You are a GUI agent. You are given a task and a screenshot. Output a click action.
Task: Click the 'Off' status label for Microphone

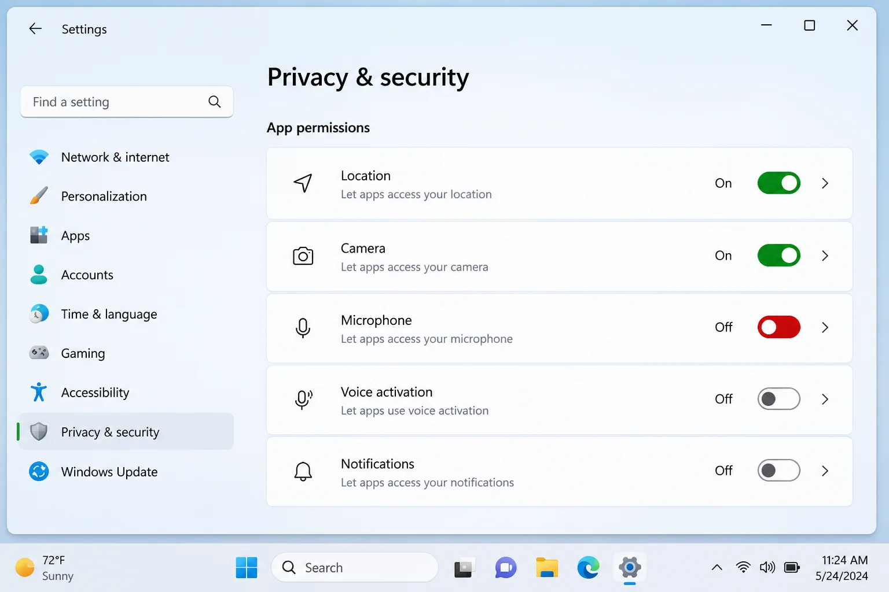[x=723, y=327]
